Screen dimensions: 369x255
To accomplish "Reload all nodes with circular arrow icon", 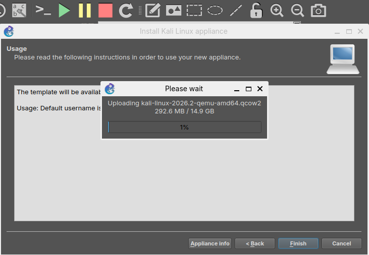I will 126,11.
